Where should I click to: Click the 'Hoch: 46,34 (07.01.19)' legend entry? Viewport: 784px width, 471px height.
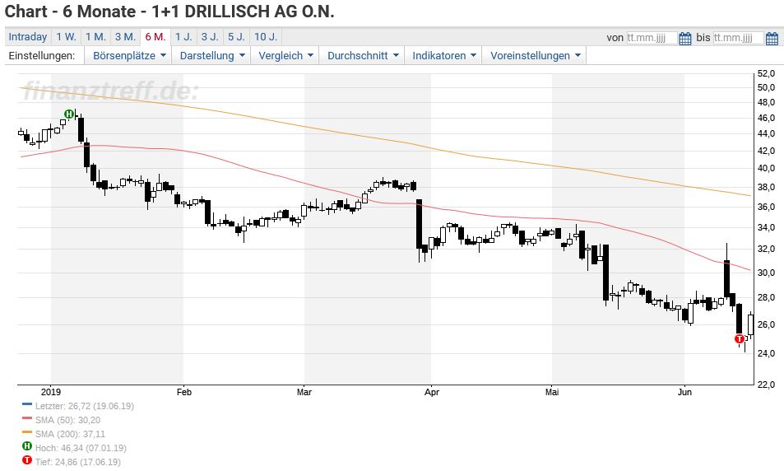[81, 448]
